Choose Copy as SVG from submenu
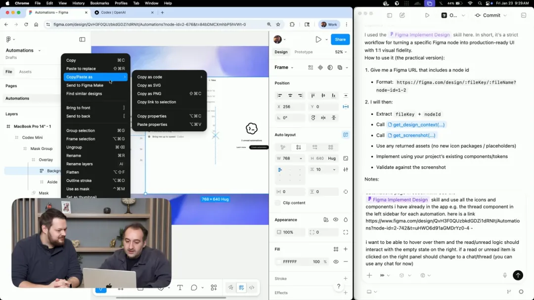534x300 pixels. coord(169,85)
